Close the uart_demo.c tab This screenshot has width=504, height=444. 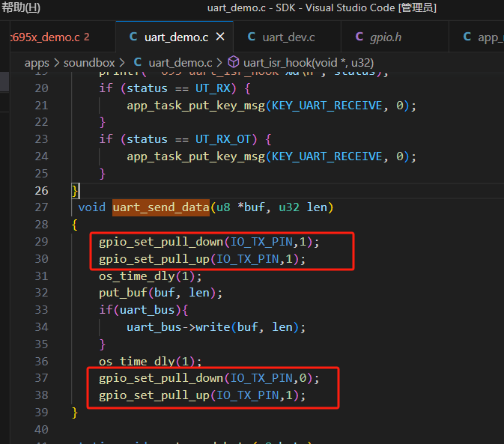(x=220, y=37)
